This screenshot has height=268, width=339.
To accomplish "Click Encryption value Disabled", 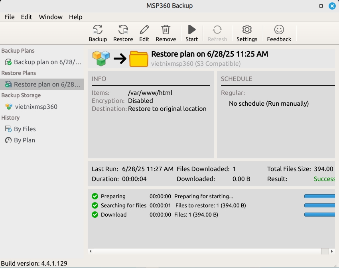I will (x=140, y=101).
